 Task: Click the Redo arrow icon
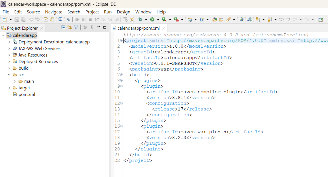[x=37, y=19]
